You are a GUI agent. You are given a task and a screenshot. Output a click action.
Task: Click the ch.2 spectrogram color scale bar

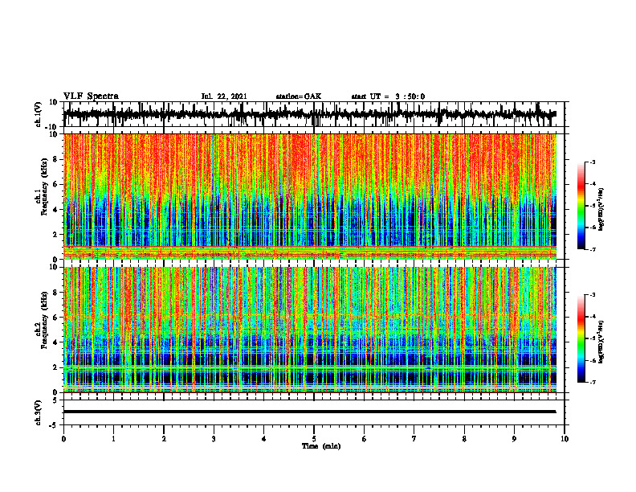pos(581,338)
